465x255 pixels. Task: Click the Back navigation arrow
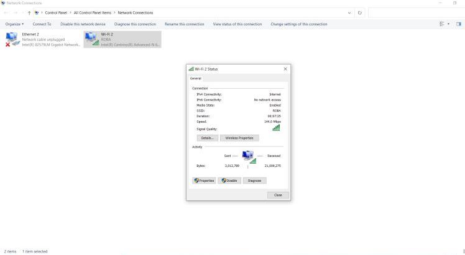tap(6, 13)
